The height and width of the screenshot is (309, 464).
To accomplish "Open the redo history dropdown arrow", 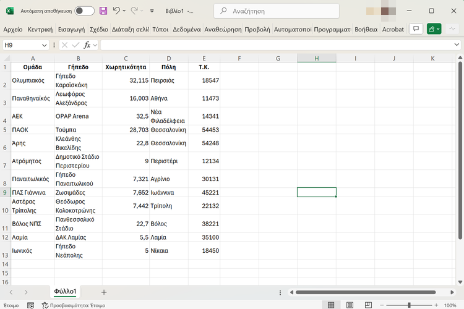I will click(x=142, y=11).
